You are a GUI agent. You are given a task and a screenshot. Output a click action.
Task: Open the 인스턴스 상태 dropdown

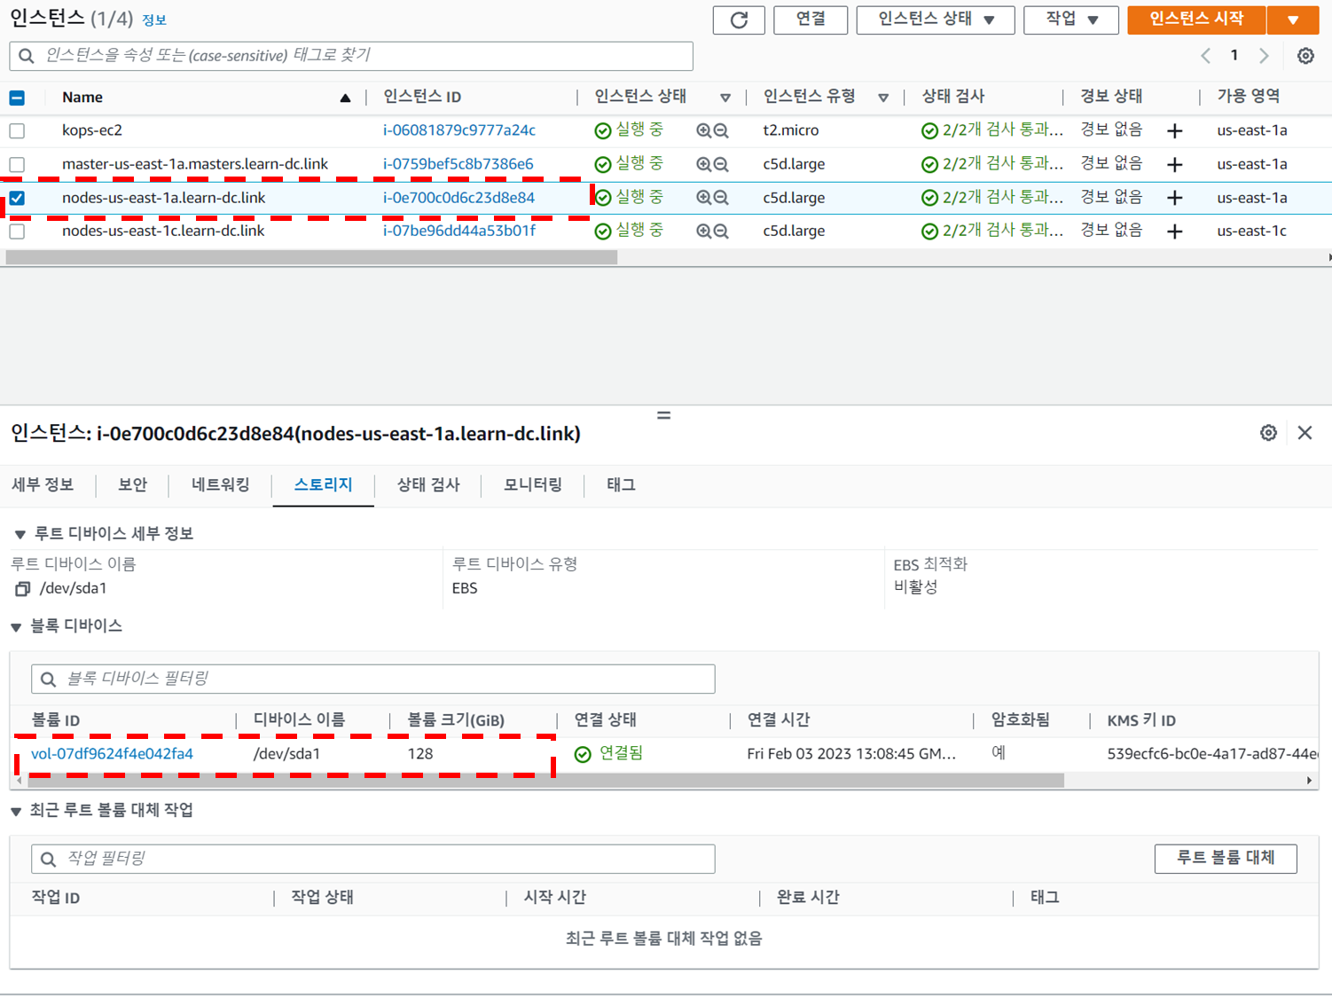point(935,20)
